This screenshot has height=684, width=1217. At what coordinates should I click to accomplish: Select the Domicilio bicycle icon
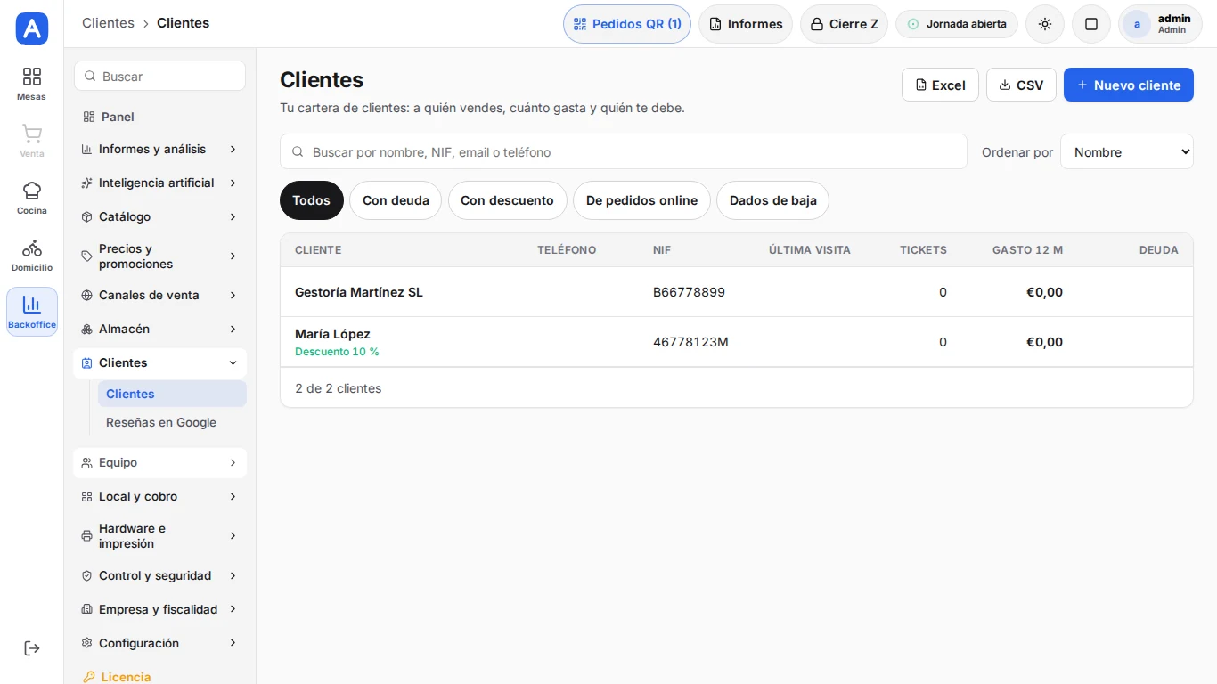(x=32, y=248)
